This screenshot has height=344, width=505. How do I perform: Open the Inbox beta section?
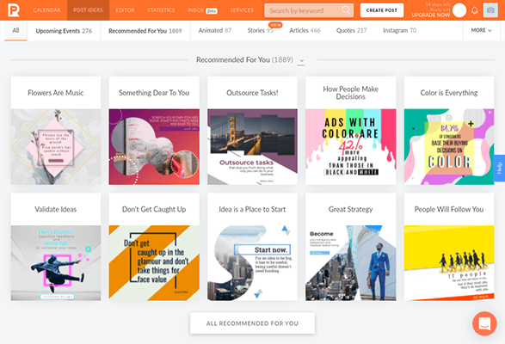pyautogui.click(x=202, y=10)
